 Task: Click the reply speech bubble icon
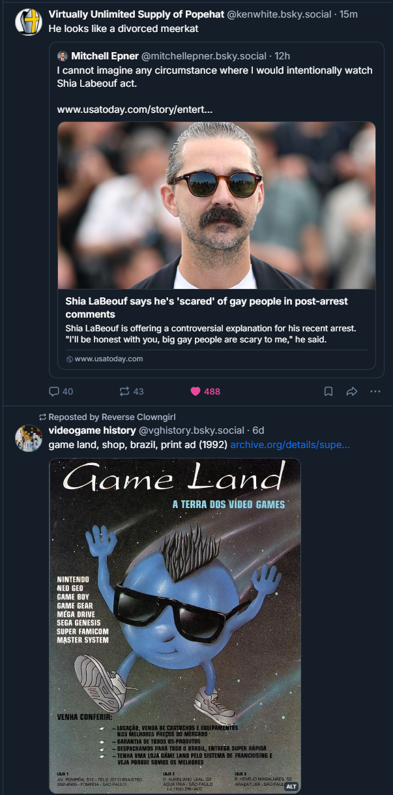coord(54,391)
